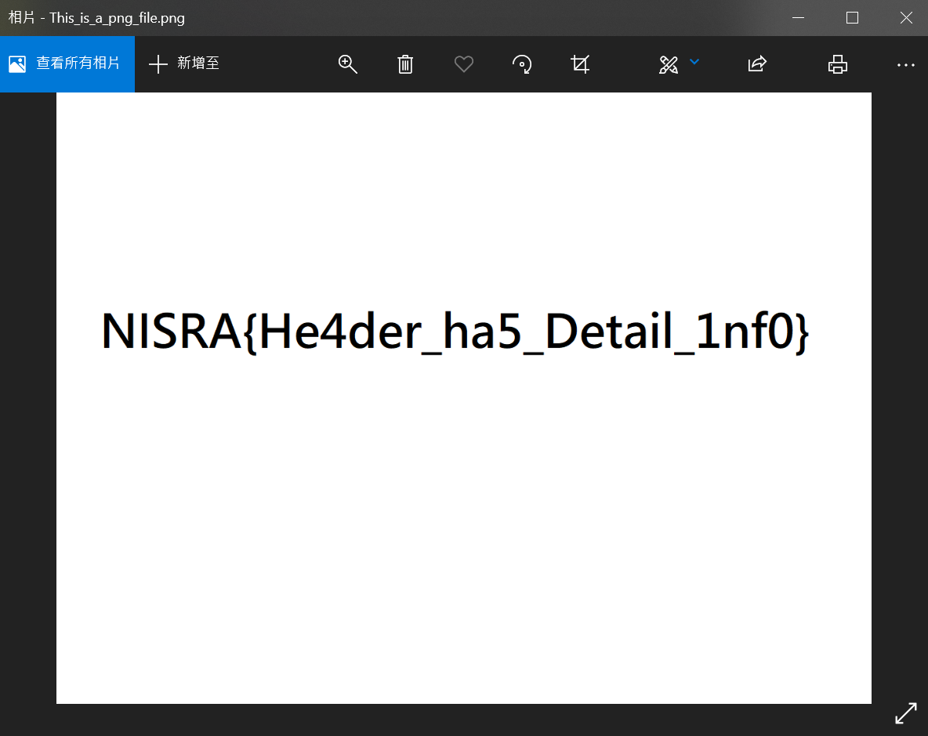The width and height of the screenshot is (928, 736).
Task: Zoom in with the magnifier icon
Action: point(347,64)
